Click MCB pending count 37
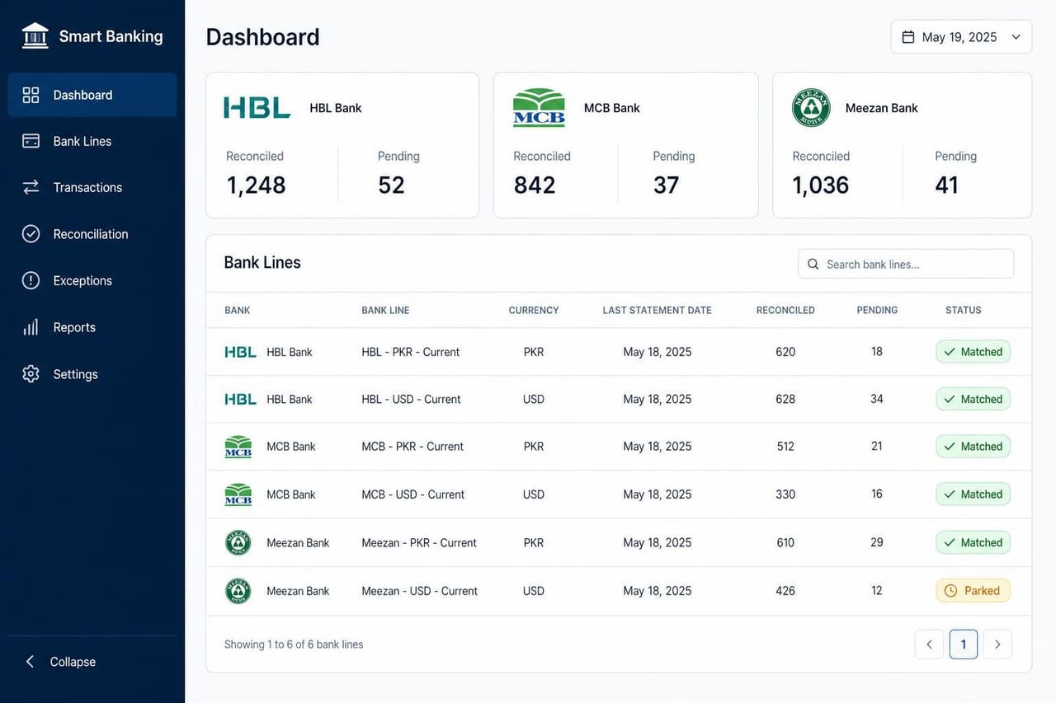The width and height of the screenshot is (1056, 703). (x=667, y=185)
